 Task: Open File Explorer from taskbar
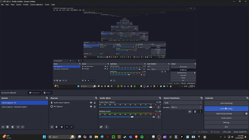(x=96, y=137)
